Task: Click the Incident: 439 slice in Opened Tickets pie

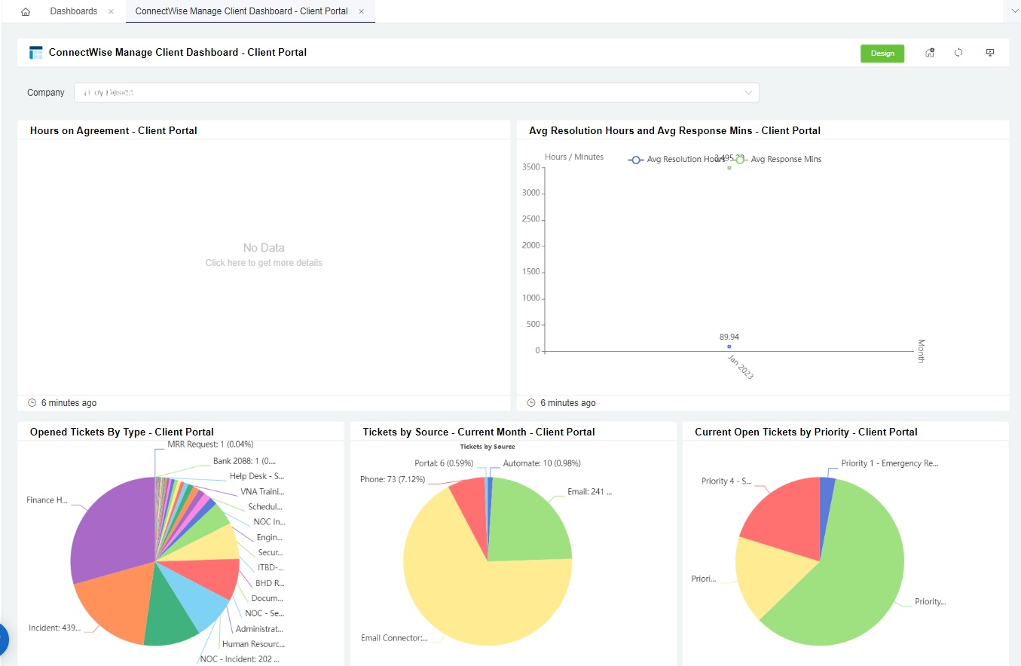Action: click(x=113, y=603)
